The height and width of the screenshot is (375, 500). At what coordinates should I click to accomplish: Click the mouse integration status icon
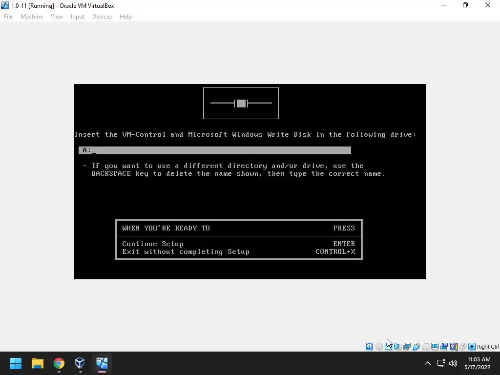[463, 346]
